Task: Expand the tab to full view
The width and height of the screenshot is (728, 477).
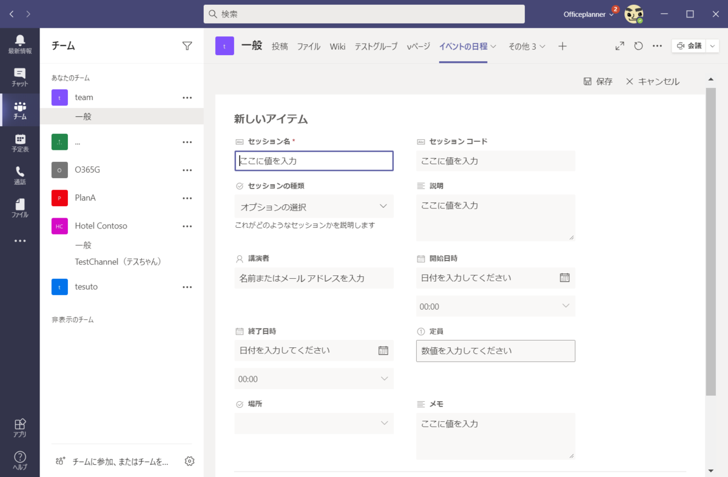Action: (x=619, y=46)
